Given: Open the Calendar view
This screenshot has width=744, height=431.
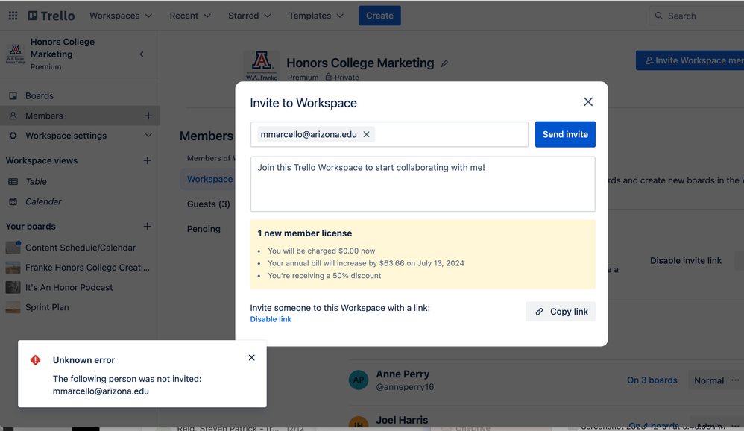Looking at the screenshot, I should [x=43, y=202].
